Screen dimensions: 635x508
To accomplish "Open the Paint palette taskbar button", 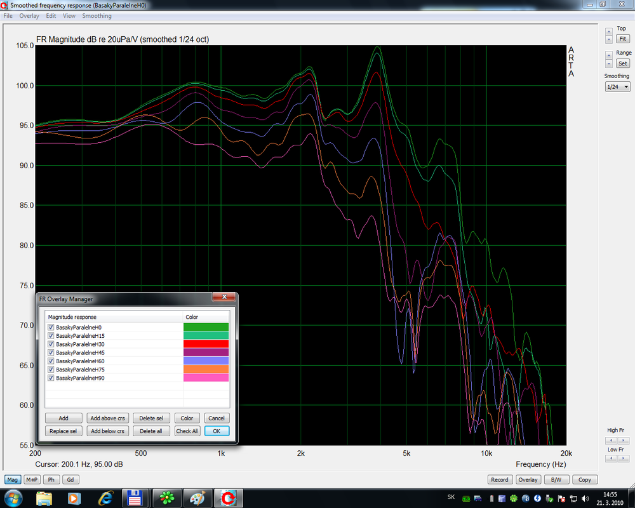I will pyautogui.click(x=197, y=498).
